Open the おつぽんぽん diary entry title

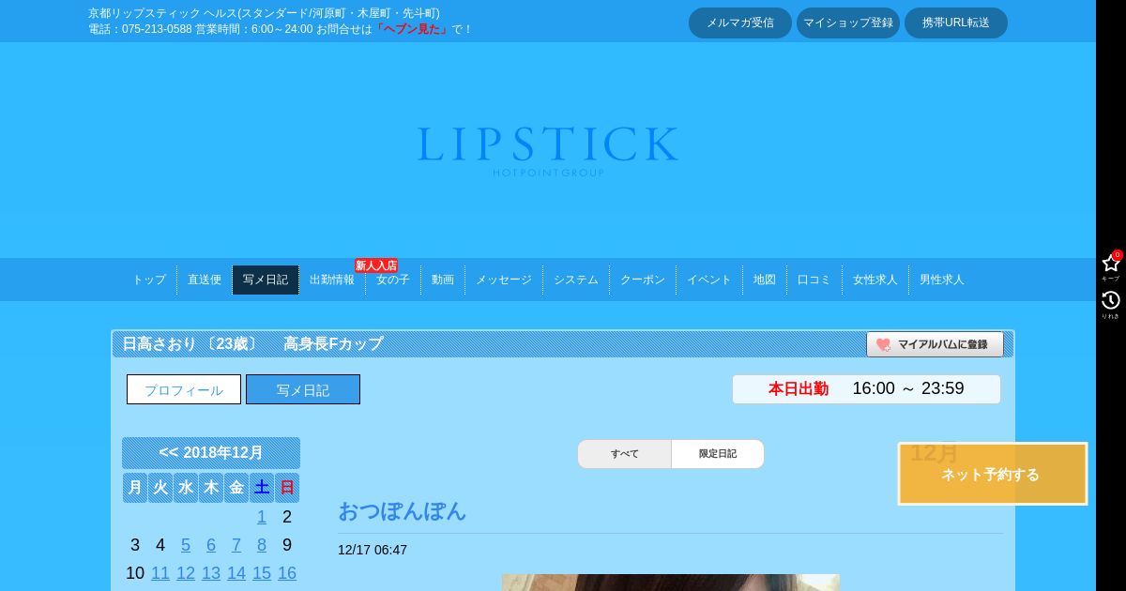click(402, 511)
